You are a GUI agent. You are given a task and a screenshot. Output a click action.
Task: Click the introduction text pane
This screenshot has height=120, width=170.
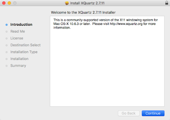point(107,61)
